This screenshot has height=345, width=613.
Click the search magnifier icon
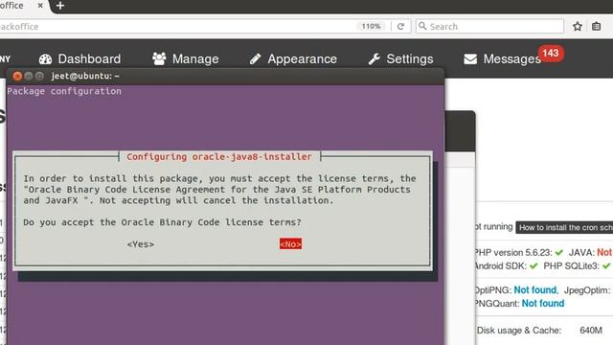[422, 26]
